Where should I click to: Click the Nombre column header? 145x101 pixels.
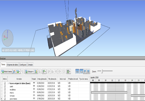[x=19, y=79]
